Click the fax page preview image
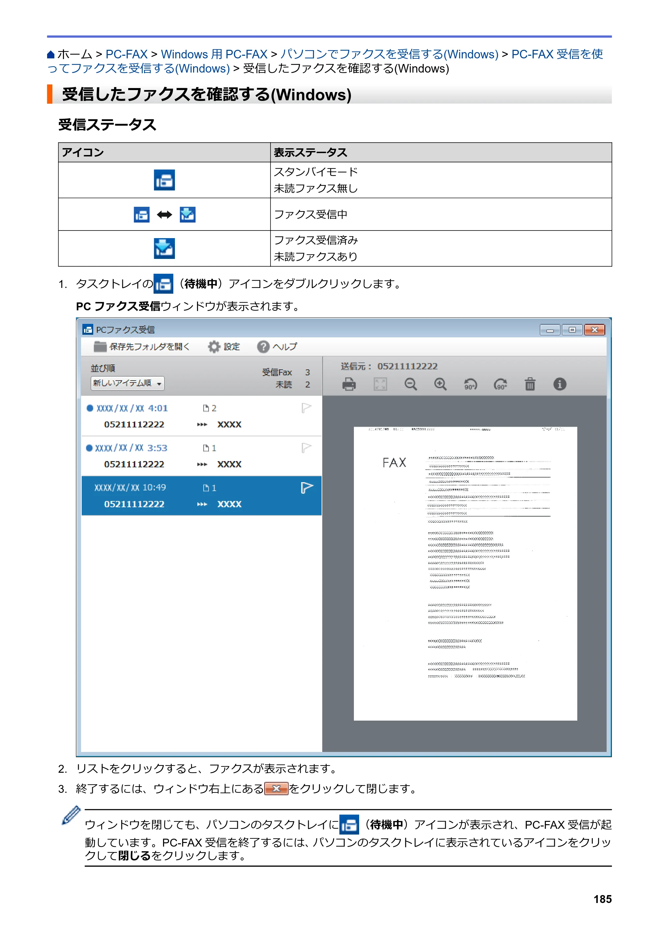Viewport: 659px width, 933px height. coord(465,574)
